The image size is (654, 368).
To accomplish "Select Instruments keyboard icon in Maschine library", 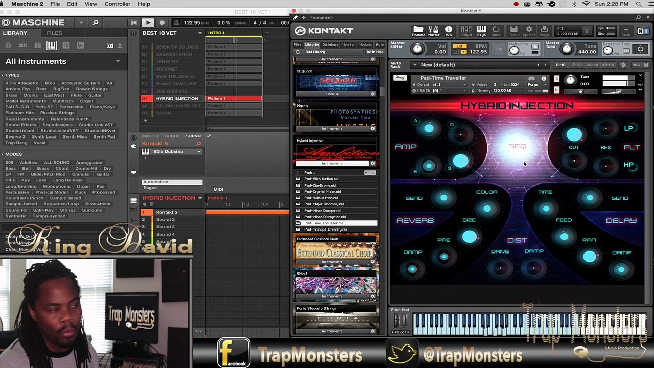I will click(52, 45).
